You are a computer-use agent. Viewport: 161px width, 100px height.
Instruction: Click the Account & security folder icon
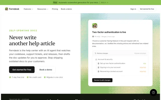point(96,59)
